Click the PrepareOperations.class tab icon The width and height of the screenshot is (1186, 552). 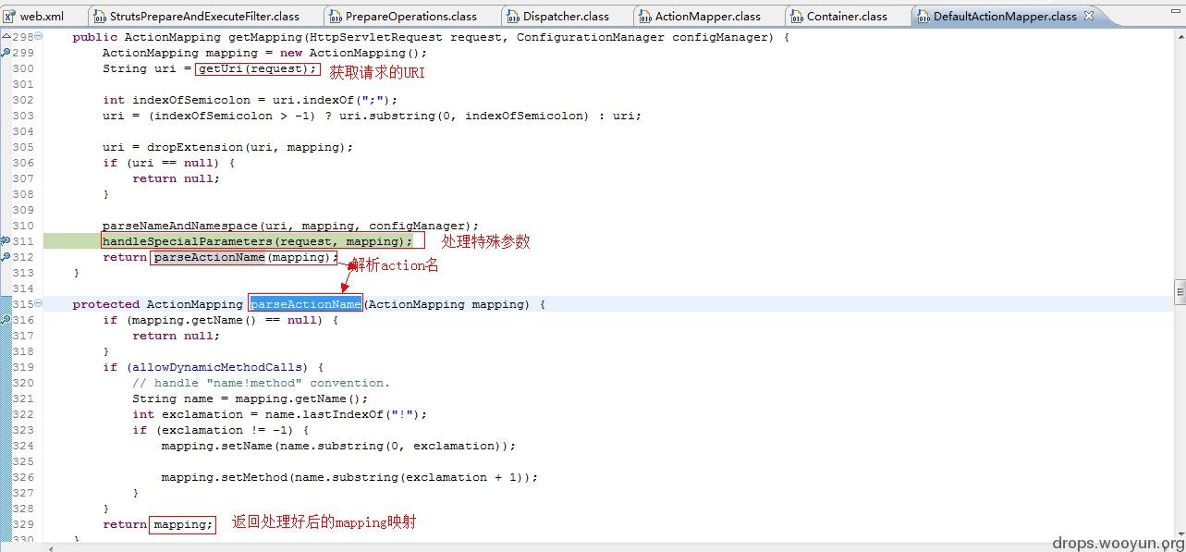pyautogui.click(x=335, y=17)
